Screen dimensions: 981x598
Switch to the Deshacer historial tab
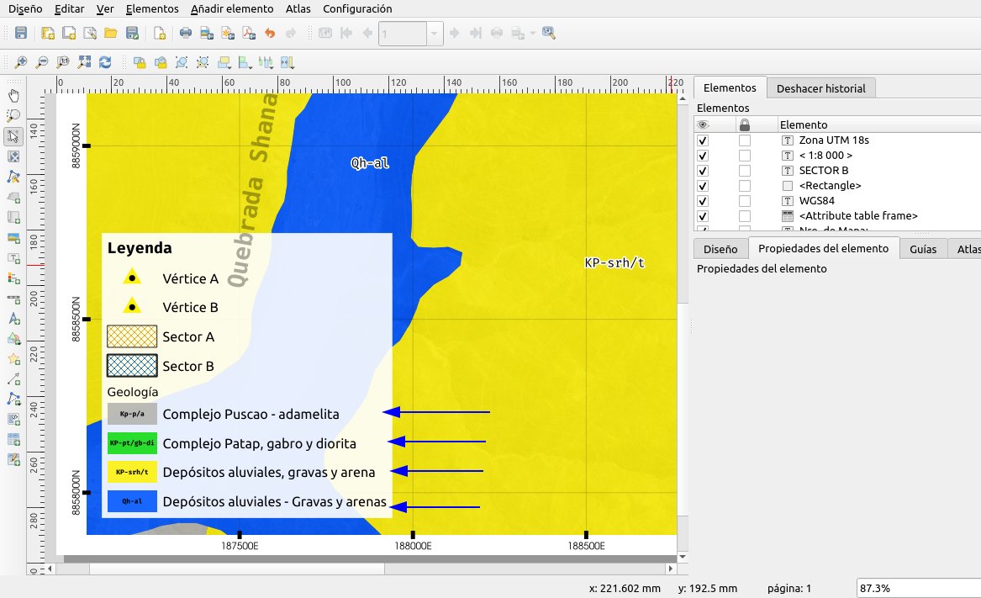[820, 88]
